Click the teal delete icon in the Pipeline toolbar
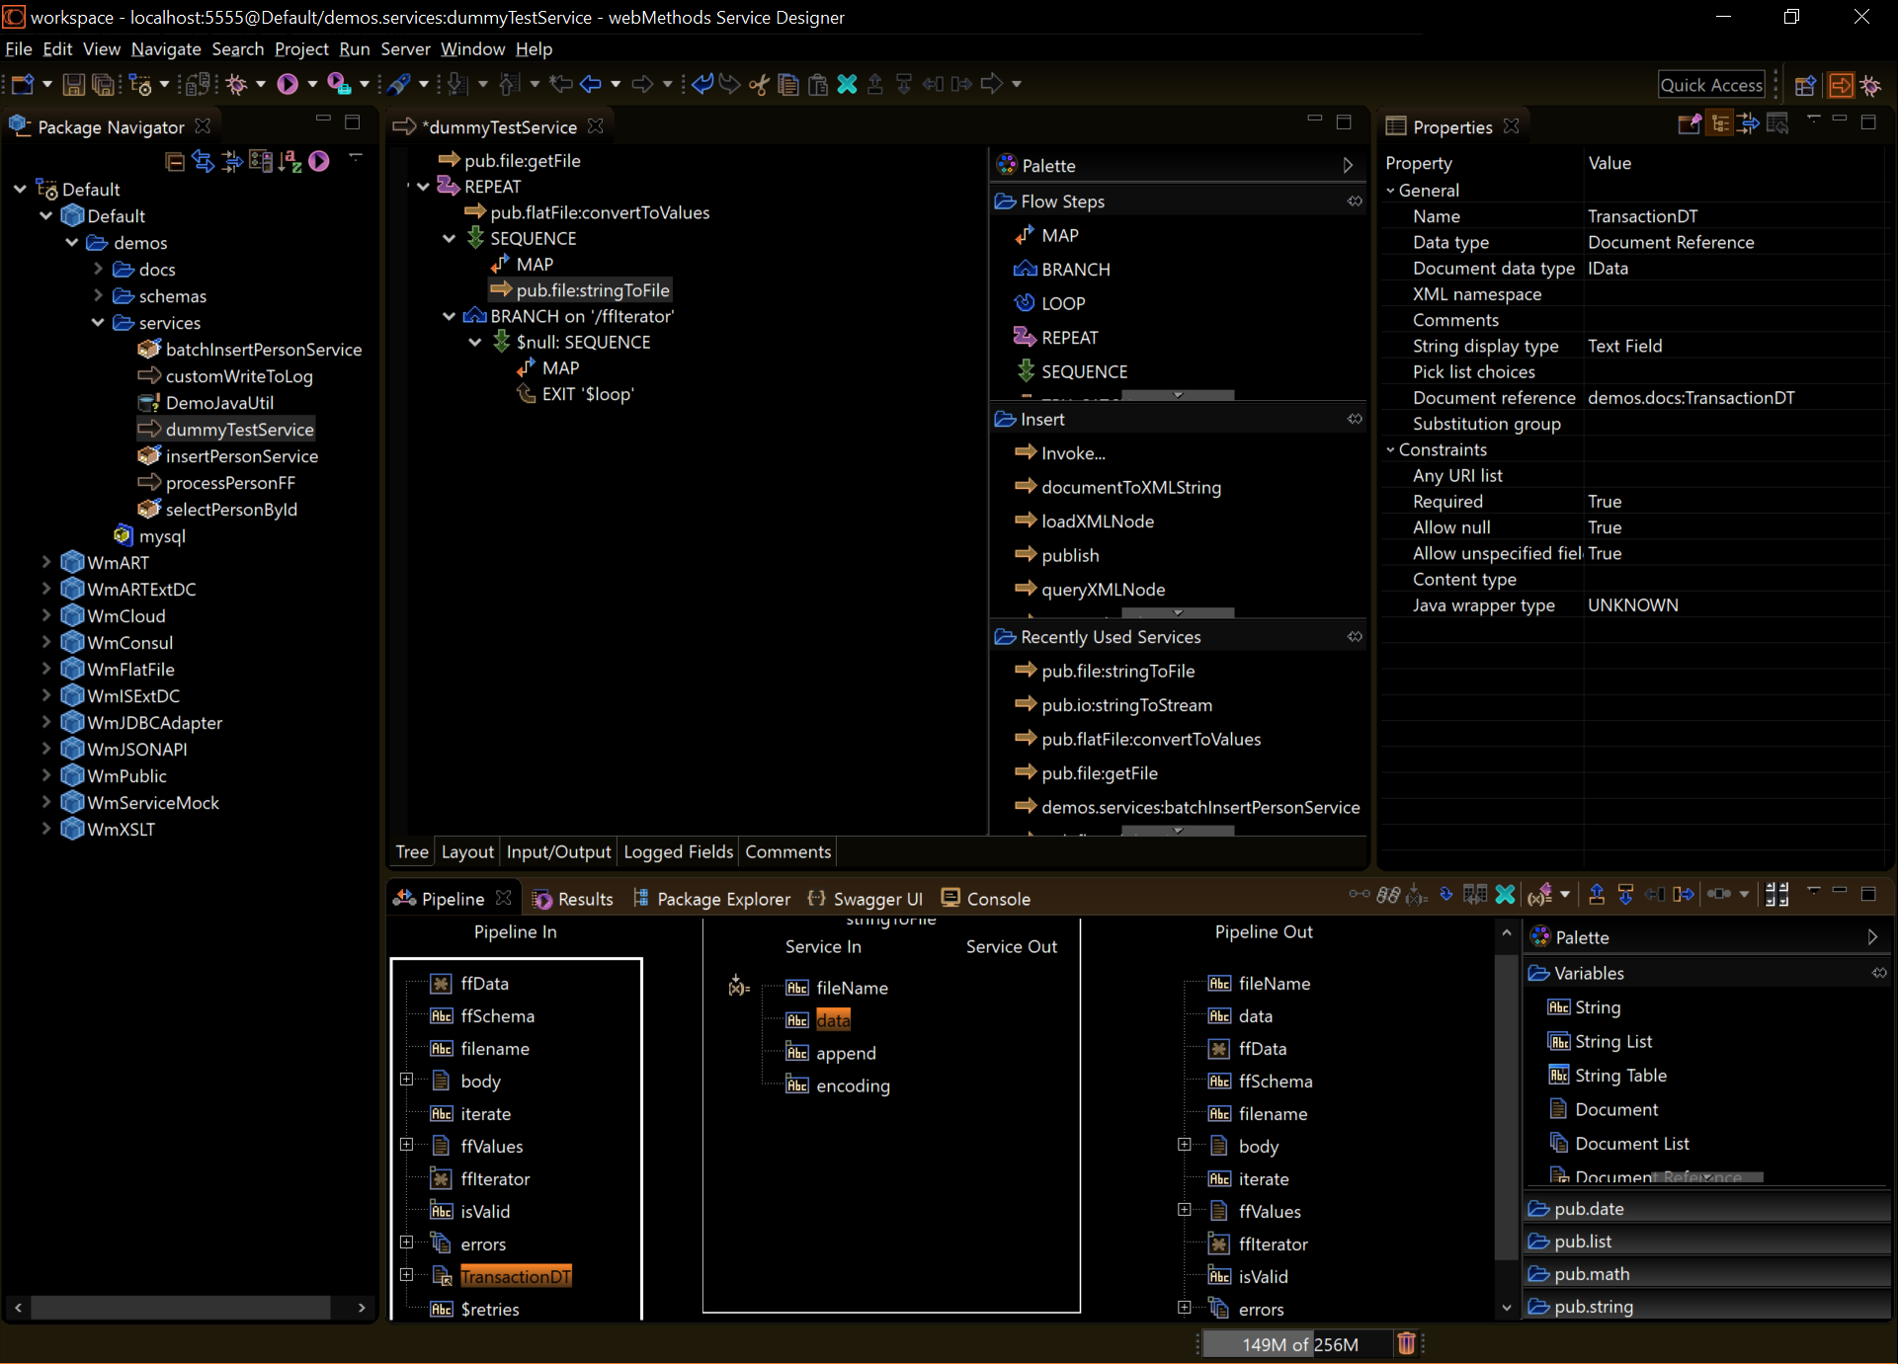1898x1364 pixels. point(1505,896)
